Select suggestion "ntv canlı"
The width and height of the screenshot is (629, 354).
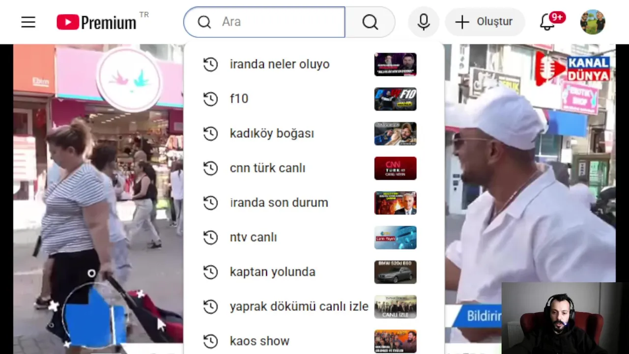pos(314,237)
